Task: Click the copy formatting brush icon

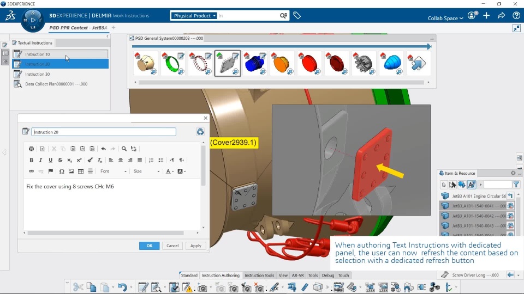Action: point(90,160)
